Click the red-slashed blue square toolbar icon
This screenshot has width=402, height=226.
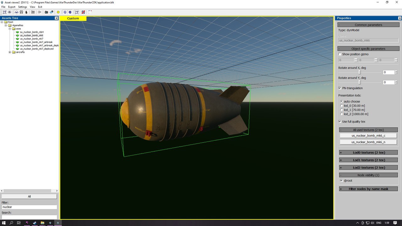point(83,12)
